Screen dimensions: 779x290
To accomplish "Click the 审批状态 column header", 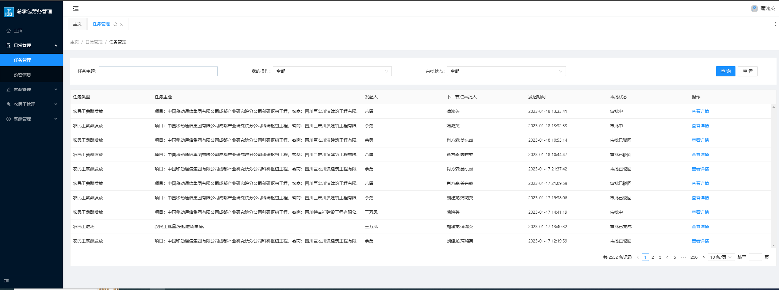I will (618, 97).
